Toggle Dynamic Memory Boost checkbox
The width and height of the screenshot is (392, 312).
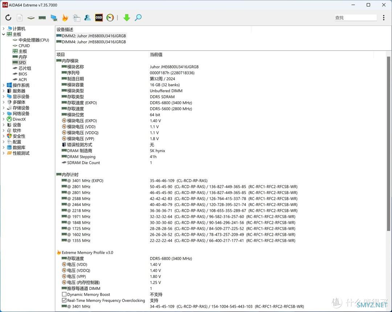click(64, 294)
